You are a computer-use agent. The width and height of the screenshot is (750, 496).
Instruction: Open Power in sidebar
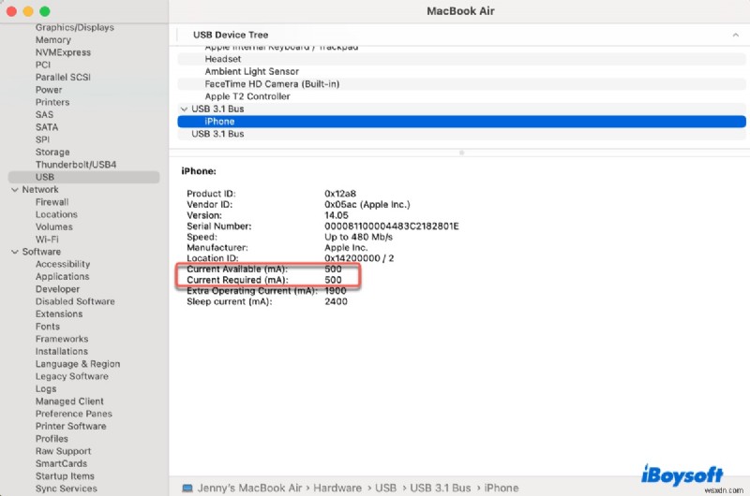coord(49,90)
